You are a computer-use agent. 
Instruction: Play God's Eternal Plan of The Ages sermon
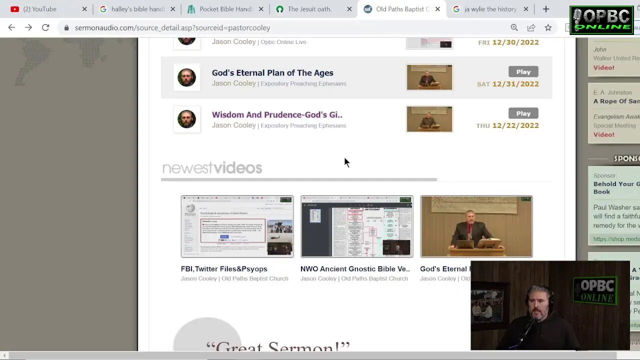(x=523, y=72)
